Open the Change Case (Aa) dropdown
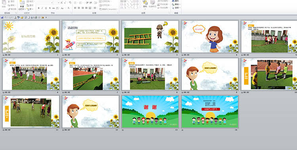The height and width of the screenshot is (150, 297). point(62,8)
